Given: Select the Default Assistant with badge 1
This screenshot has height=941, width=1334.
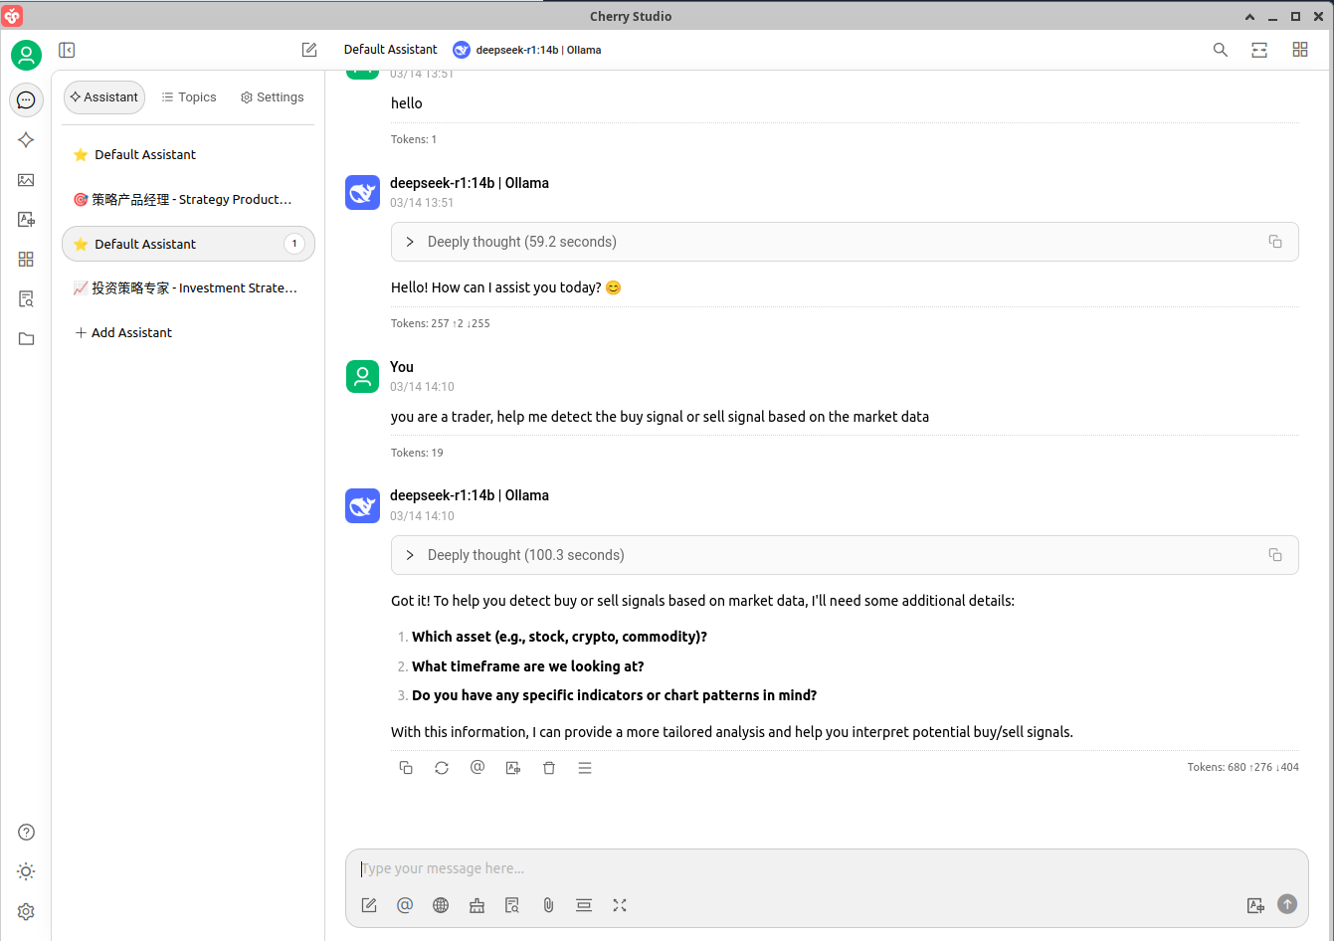Looking at the screenshot, I should pyautogui.click(x=188, y=244).
